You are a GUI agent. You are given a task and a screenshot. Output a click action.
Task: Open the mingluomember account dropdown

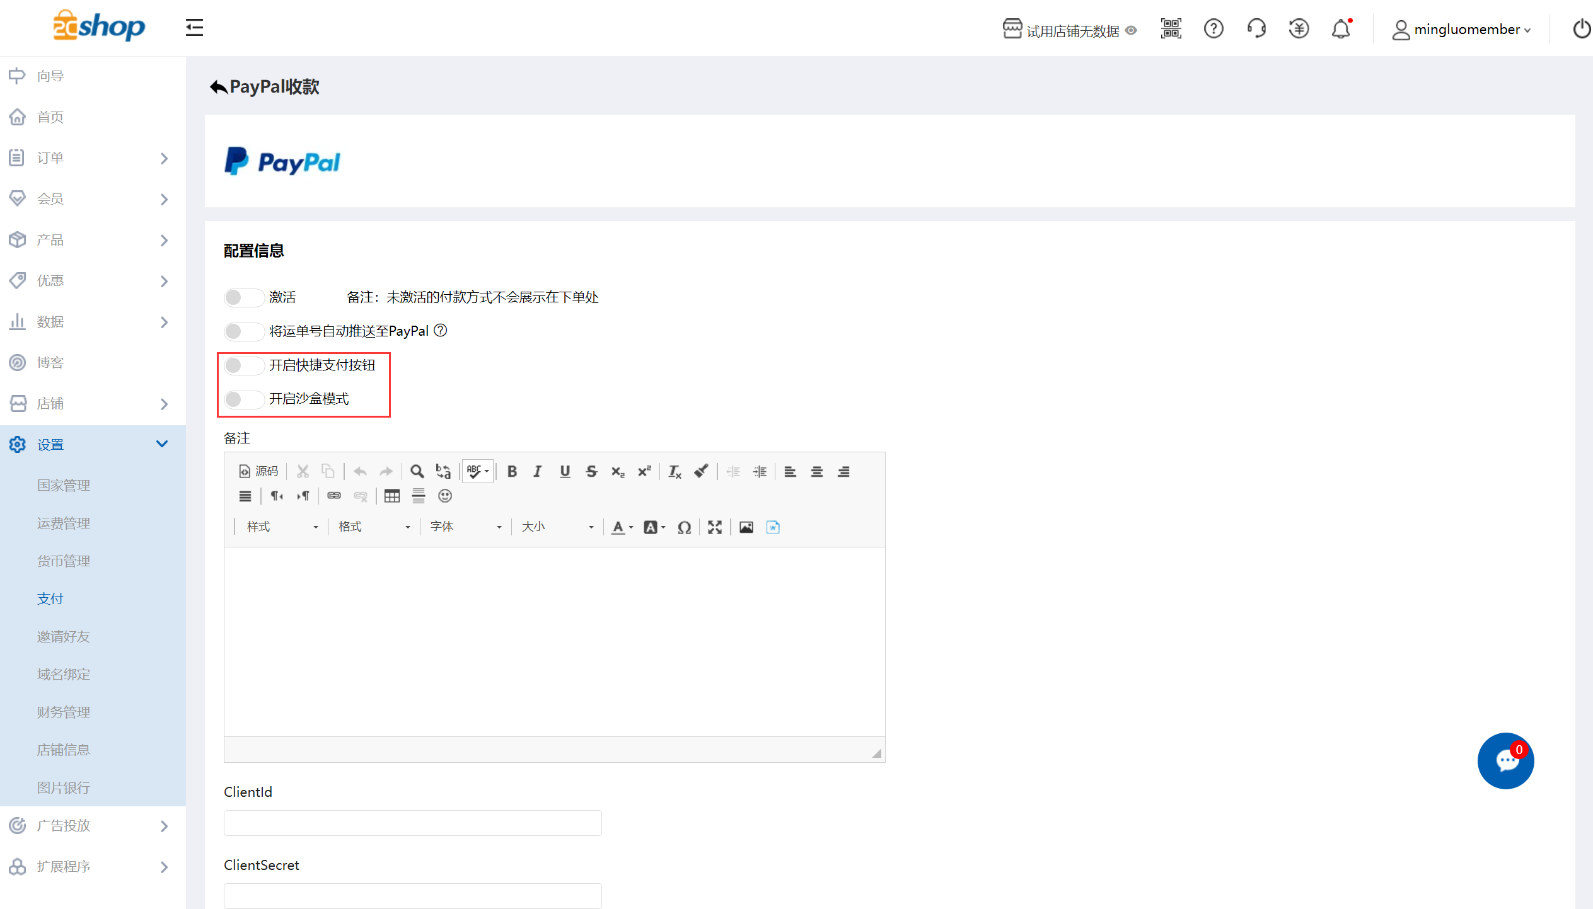1461,30
